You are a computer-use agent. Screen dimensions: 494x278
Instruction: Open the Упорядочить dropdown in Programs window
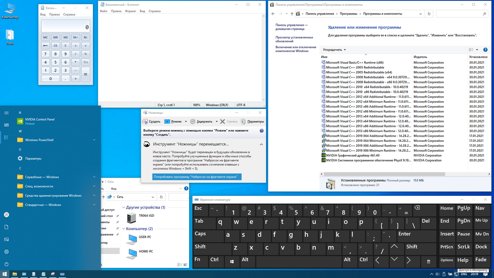pyautogui.click(x=334, y=50)
